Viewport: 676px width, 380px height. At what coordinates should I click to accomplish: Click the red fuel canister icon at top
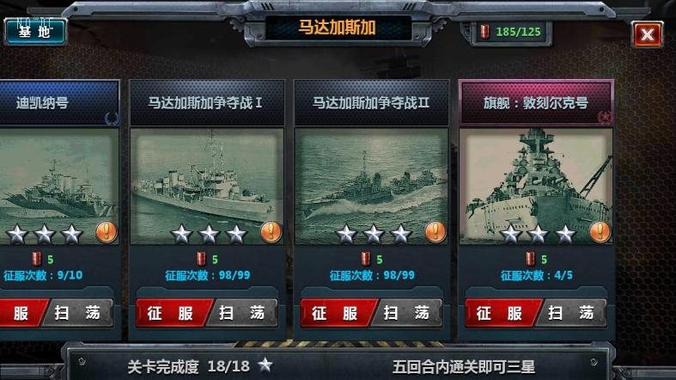[485, 32]
